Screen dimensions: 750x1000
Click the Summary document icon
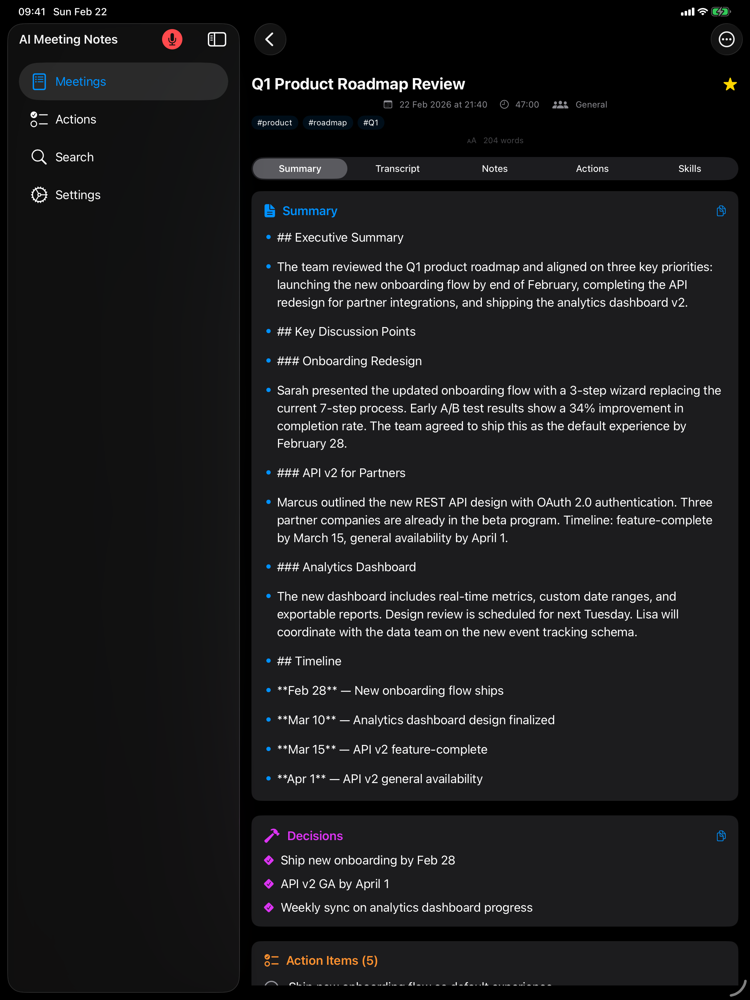click(x=269, y=211)
